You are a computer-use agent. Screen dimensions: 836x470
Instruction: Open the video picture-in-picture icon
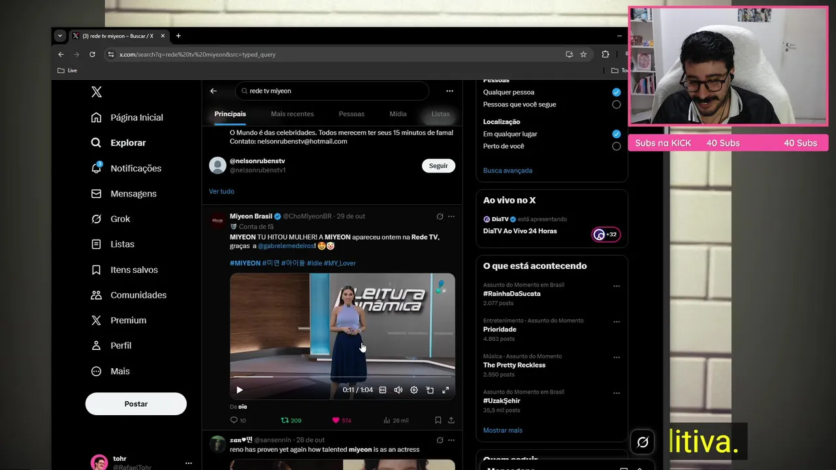430,390
